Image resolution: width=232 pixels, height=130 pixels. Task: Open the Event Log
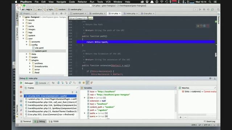tap(210, 121)
